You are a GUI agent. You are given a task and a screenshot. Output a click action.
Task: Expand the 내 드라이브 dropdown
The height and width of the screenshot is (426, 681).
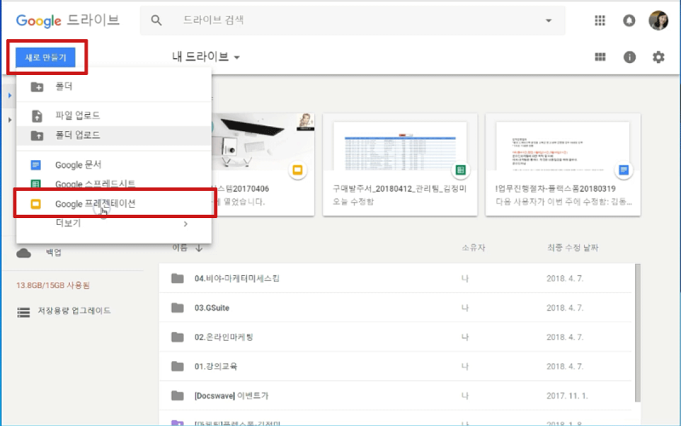tap(206, 57)
